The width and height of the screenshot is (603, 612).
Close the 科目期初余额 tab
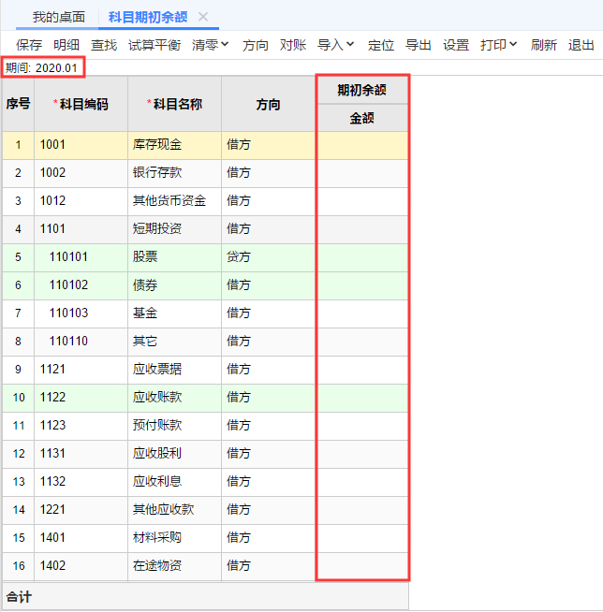[x=202, y=17]
